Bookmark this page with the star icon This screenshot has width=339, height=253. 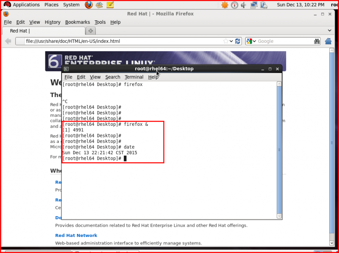[225, 41]
